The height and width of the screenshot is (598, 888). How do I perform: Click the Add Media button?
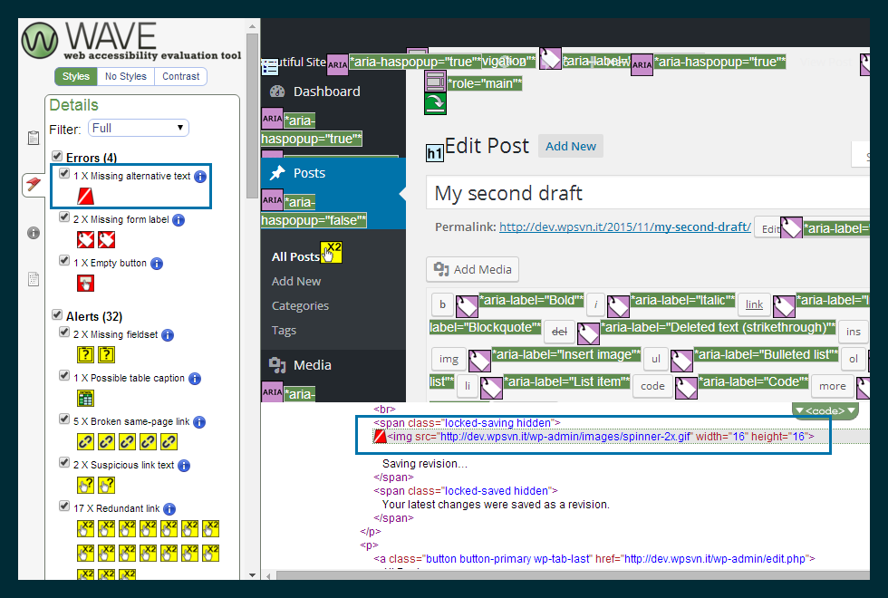(x=472, y=270)
